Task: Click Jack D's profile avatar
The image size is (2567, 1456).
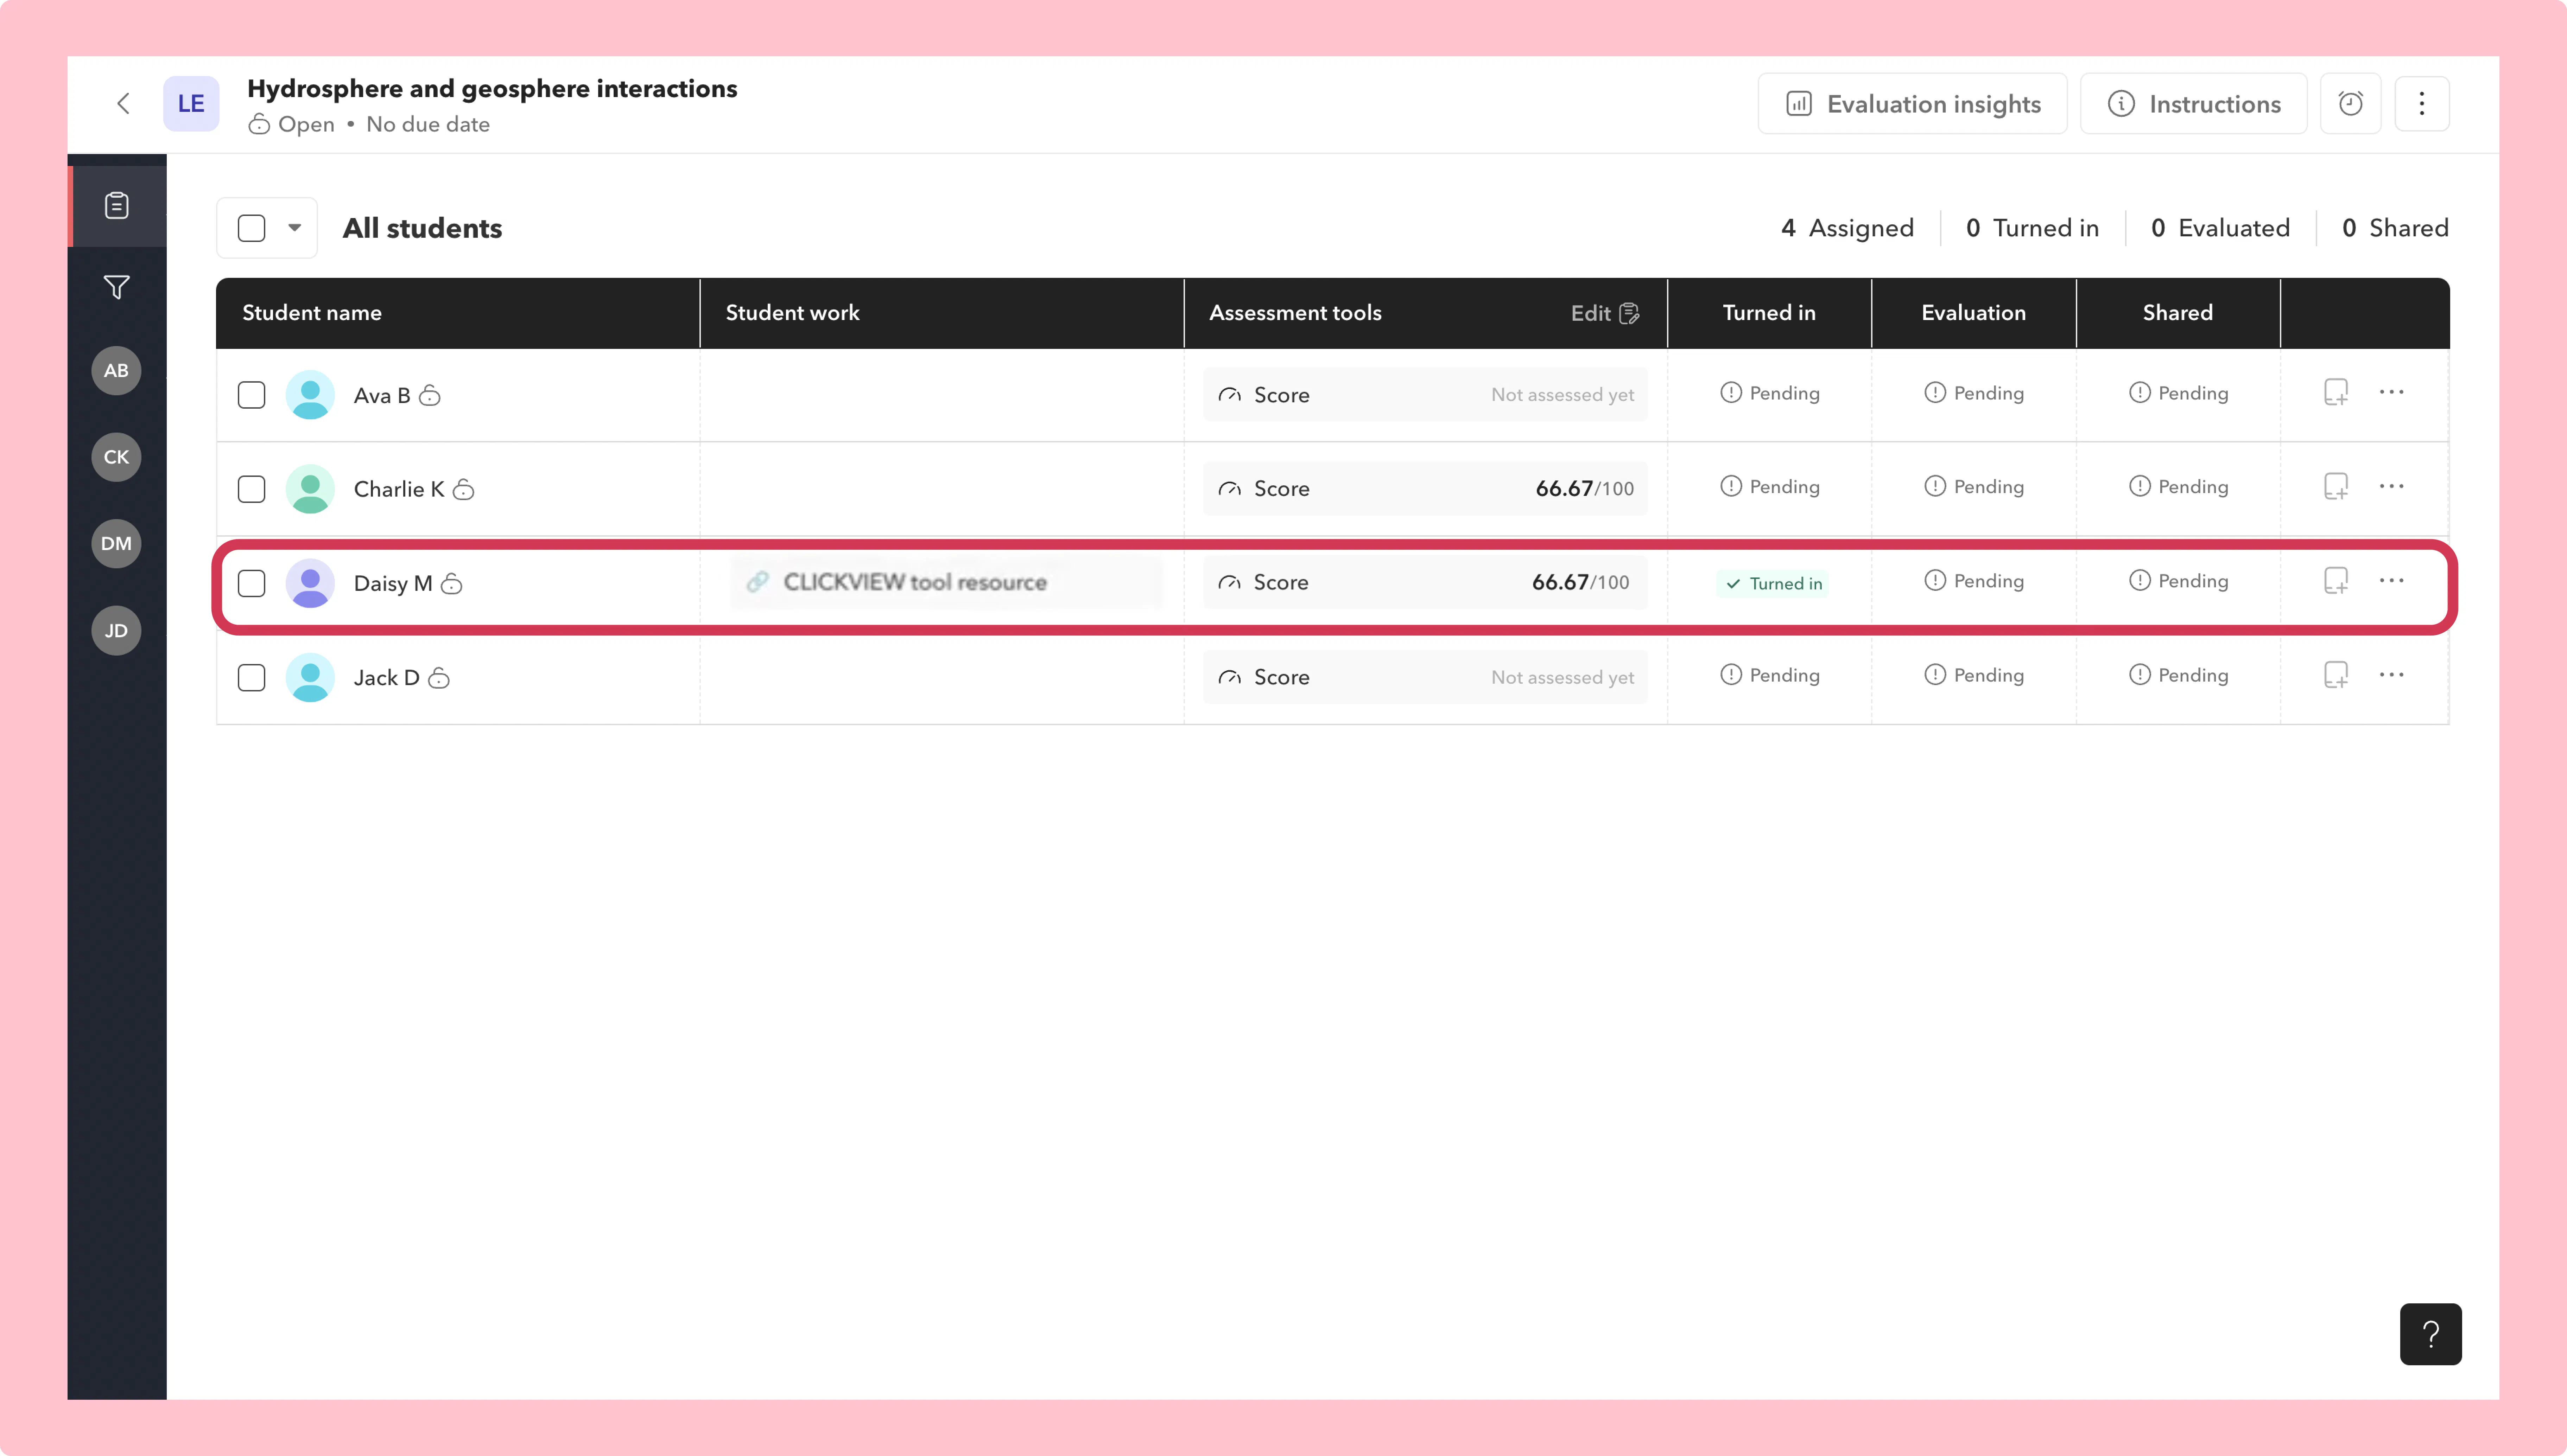Action: tap(310, 678)
